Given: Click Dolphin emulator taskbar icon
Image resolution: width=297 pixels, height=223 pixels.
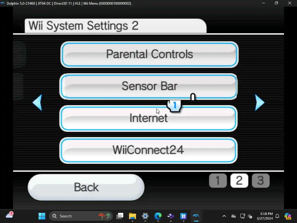Looking at the screenshot, I should pyautogui.click(x=196, y=216).
